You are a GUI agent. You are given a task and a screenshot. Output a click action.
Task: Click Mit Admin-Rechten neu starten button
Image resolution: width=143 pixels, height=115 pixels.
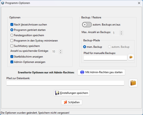pyautogui.click(x=101, y=72)
